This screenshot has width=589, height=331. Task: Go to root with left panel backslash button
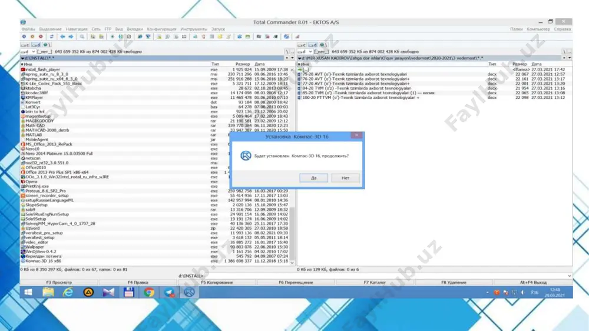click(x=287, y=51)
